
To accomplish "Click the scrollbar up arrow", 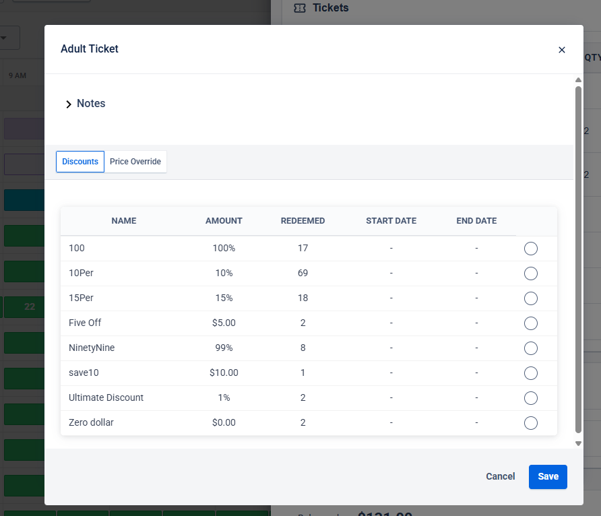I will click(x=578, y=79).
